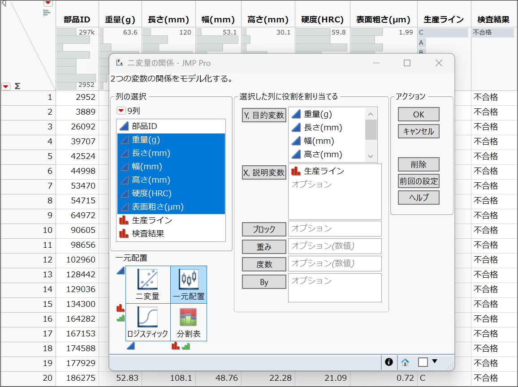Click the 前回の設定 (Recall) button
Image resolution: width=518 pixels, height=387 pixels.
tap(418, 181)
